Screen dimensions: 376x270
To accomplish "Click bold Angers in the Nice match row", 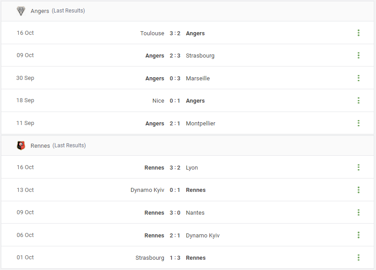I will coord(195,100).
